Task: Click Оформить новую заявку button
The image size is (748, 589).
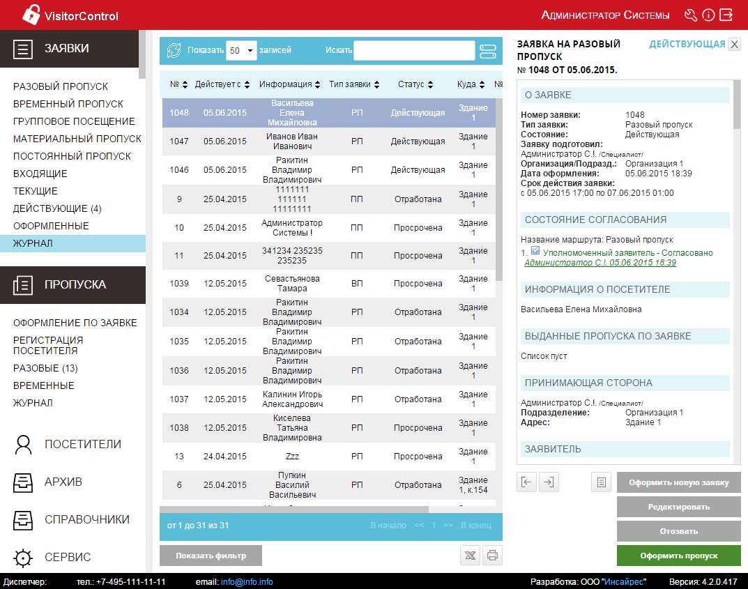Action: point(678,482)
